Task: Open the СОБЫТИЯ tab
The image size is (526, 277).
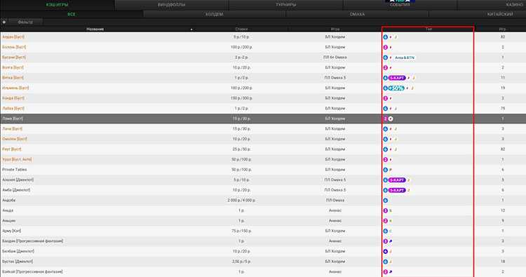Action: pyautogui.click(x=400, y=5)
